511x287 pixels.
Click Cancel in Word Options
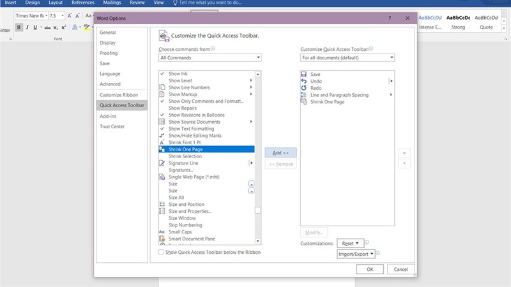(x=401, y=269)
